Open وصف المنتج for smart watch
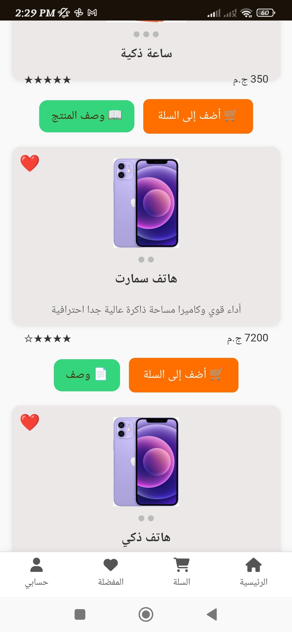This screenshot has height=632, width=292. (87, 116)
